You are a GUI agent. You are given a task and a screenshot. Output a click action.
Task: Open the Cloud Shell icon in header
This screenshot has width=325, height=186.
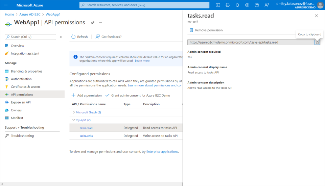(x=218, y=5)
